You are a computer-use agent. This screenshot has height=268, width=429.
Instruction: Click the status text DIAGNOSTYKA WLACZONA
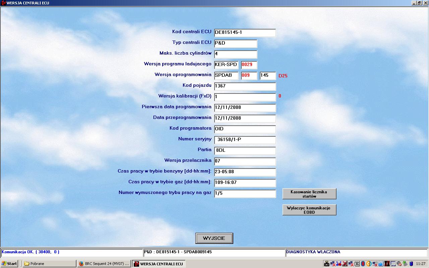coord(313,252)
